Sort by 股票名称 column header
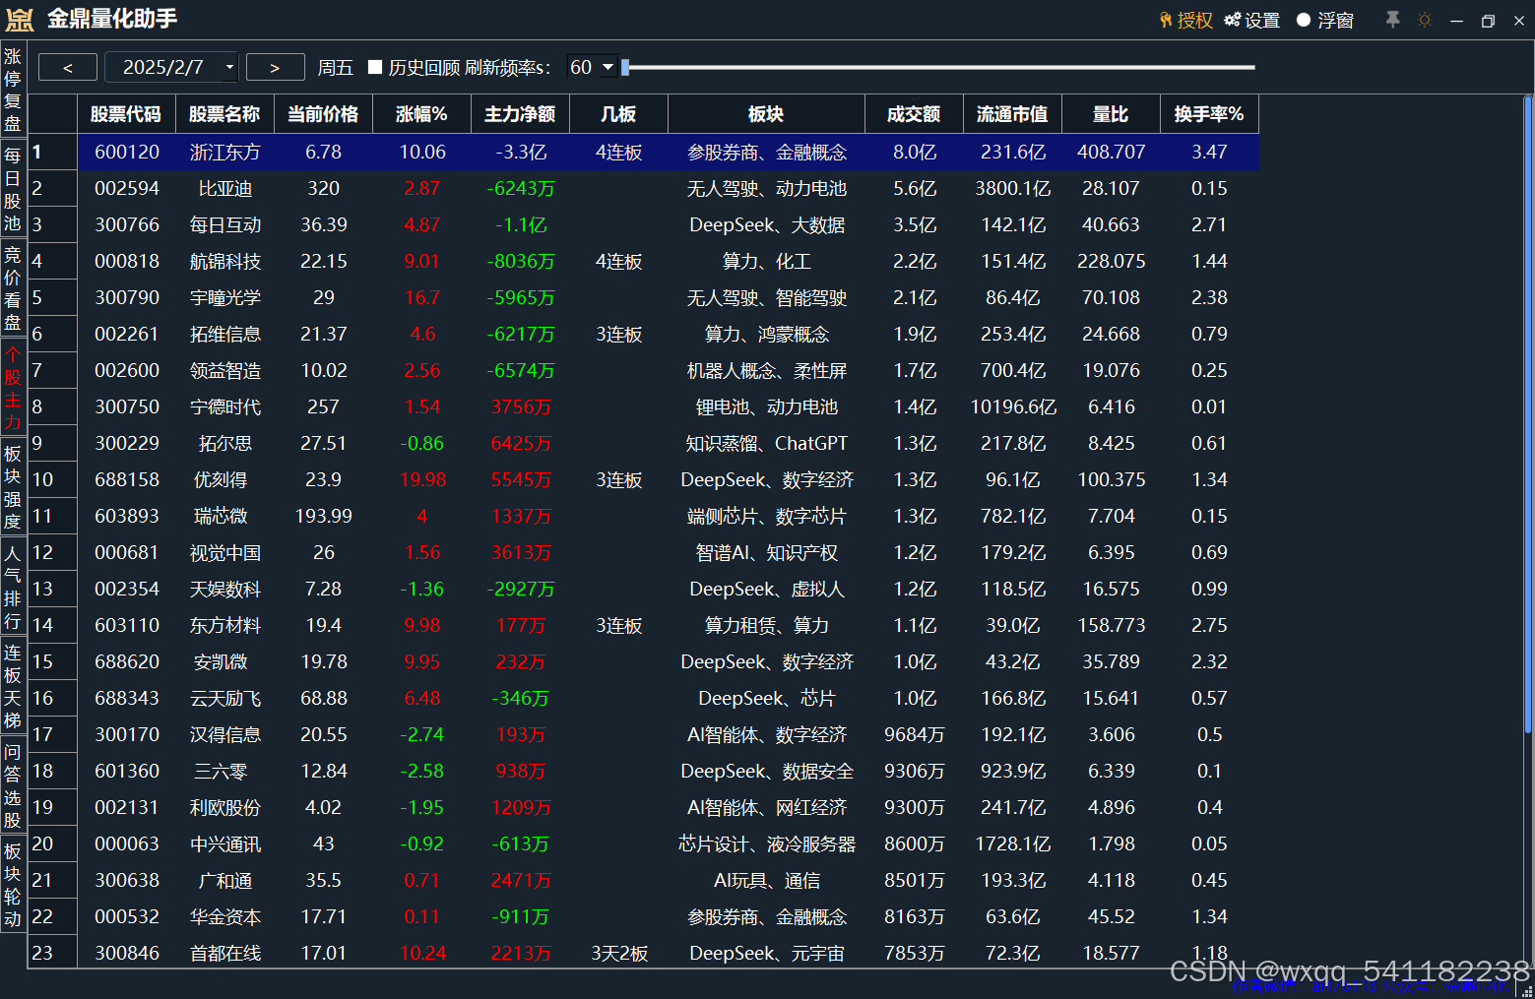The width and height of the screenshot is (1535, 999). pyautogui.click(x=224, y=114)
